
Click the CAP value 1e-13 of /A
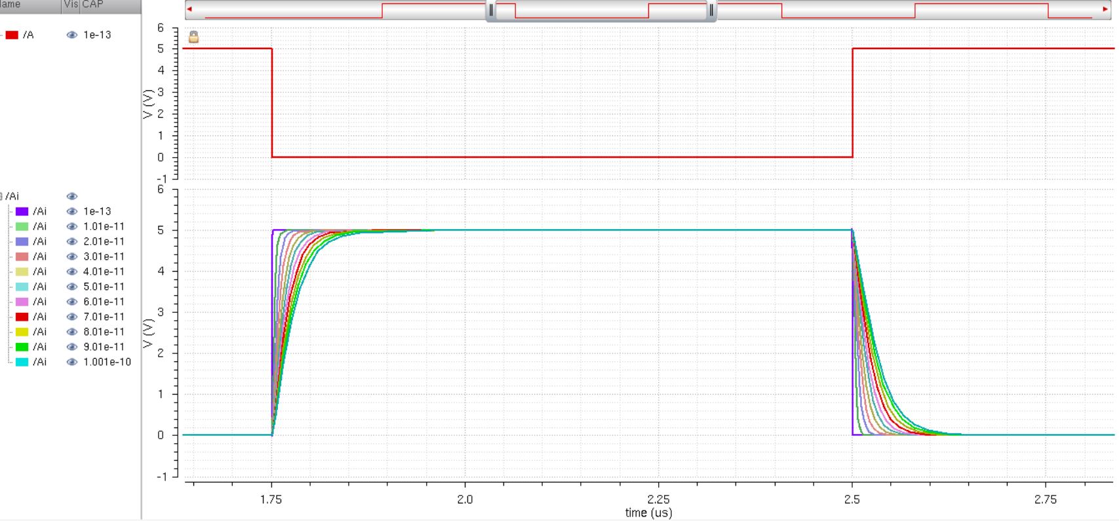click(97, 35)
